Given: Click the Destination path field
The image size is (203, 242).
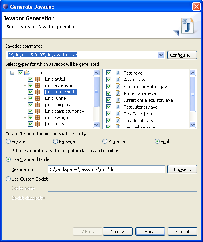Looking at the screenshot, I should (106, 169).
